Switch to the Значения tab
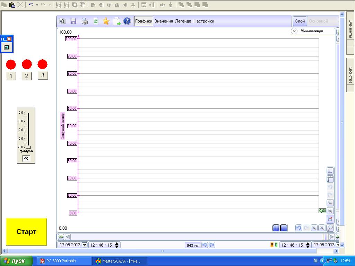Screen dimensions: 355x266 click(x=164, y=21)
